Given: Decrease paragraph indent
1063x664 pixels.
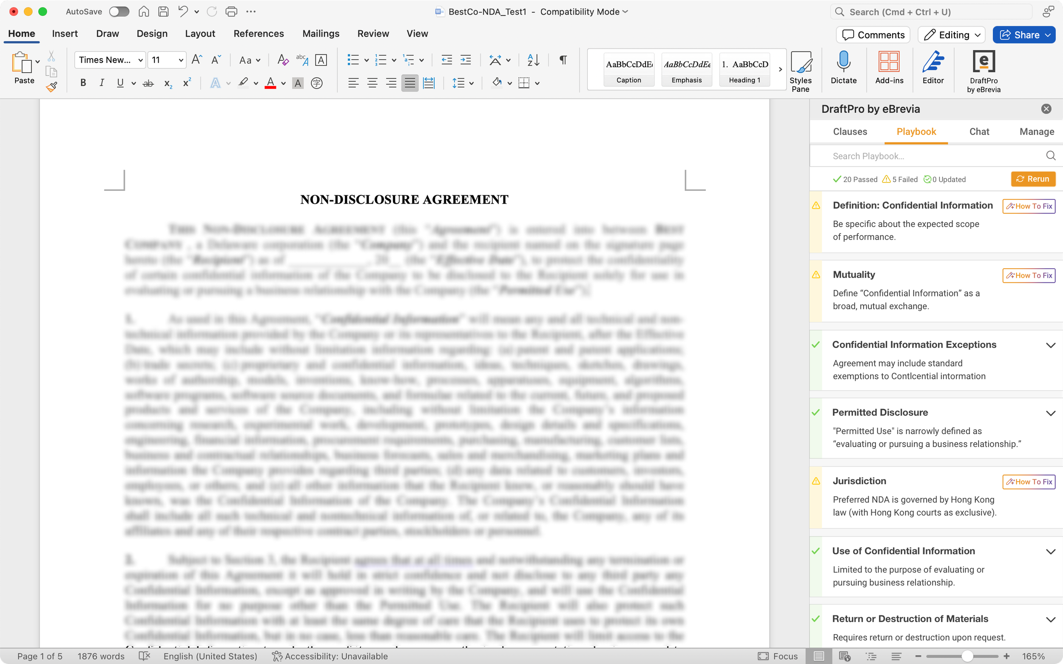Looking at the screenshot, I should (x=447, y=60).
